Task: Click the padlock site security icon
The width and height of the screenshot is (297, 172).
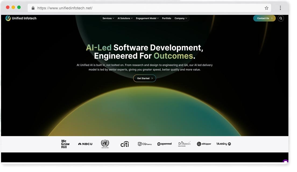Action: pos(33,8)
